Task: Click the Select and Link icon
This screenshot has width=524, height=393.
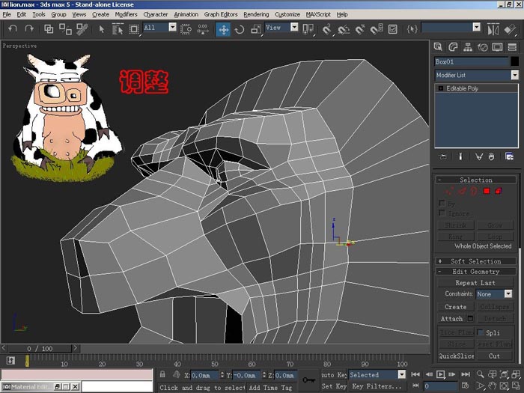Action: click(x=49, y=29)
